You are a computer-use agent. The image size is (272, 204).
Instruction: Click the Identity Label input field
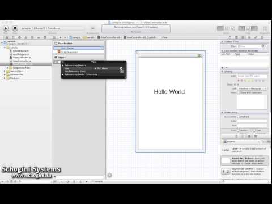pos(252,76)
